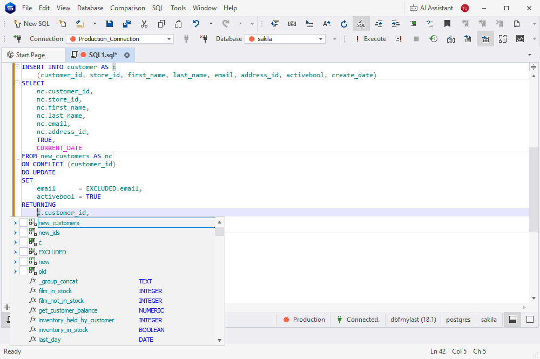Check the box next to new_customers
Viewport: 540px width, 359px height.
[24, 223]
